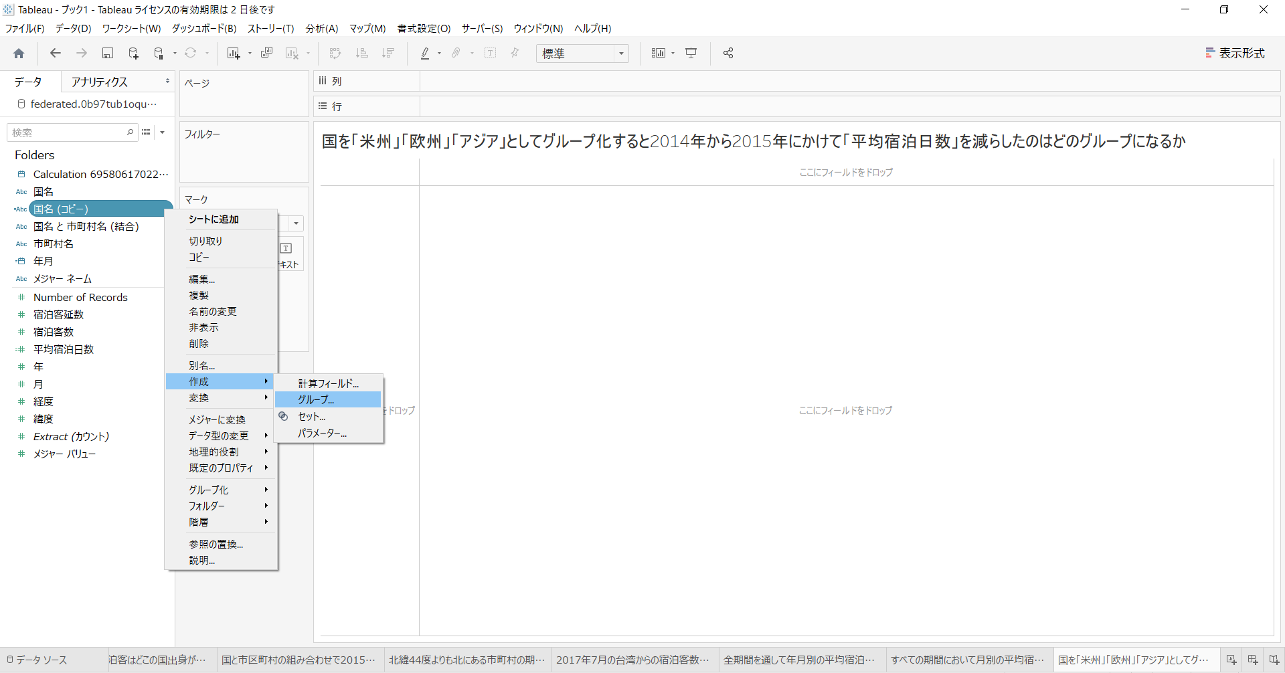The height and width of the screenshot is (673, 1285).
Task: Select the 年月 date field
Action: pos(44,261)
